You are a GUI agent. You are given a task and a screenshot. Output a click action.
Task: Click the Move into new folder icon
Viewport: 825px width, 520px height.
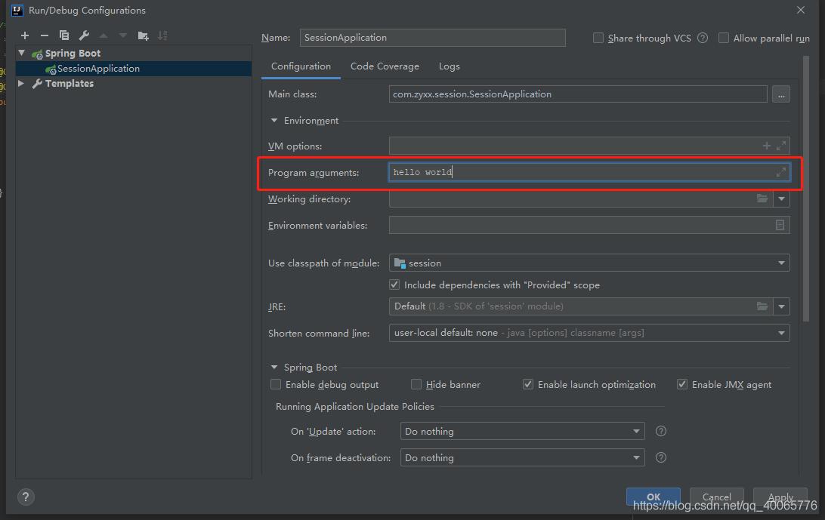click(143, 35)
